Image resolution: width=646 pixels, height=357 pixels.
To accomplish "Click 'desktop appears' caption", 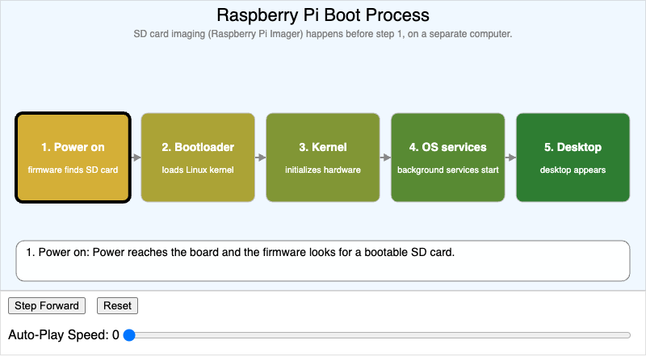I will click(573, 170).
